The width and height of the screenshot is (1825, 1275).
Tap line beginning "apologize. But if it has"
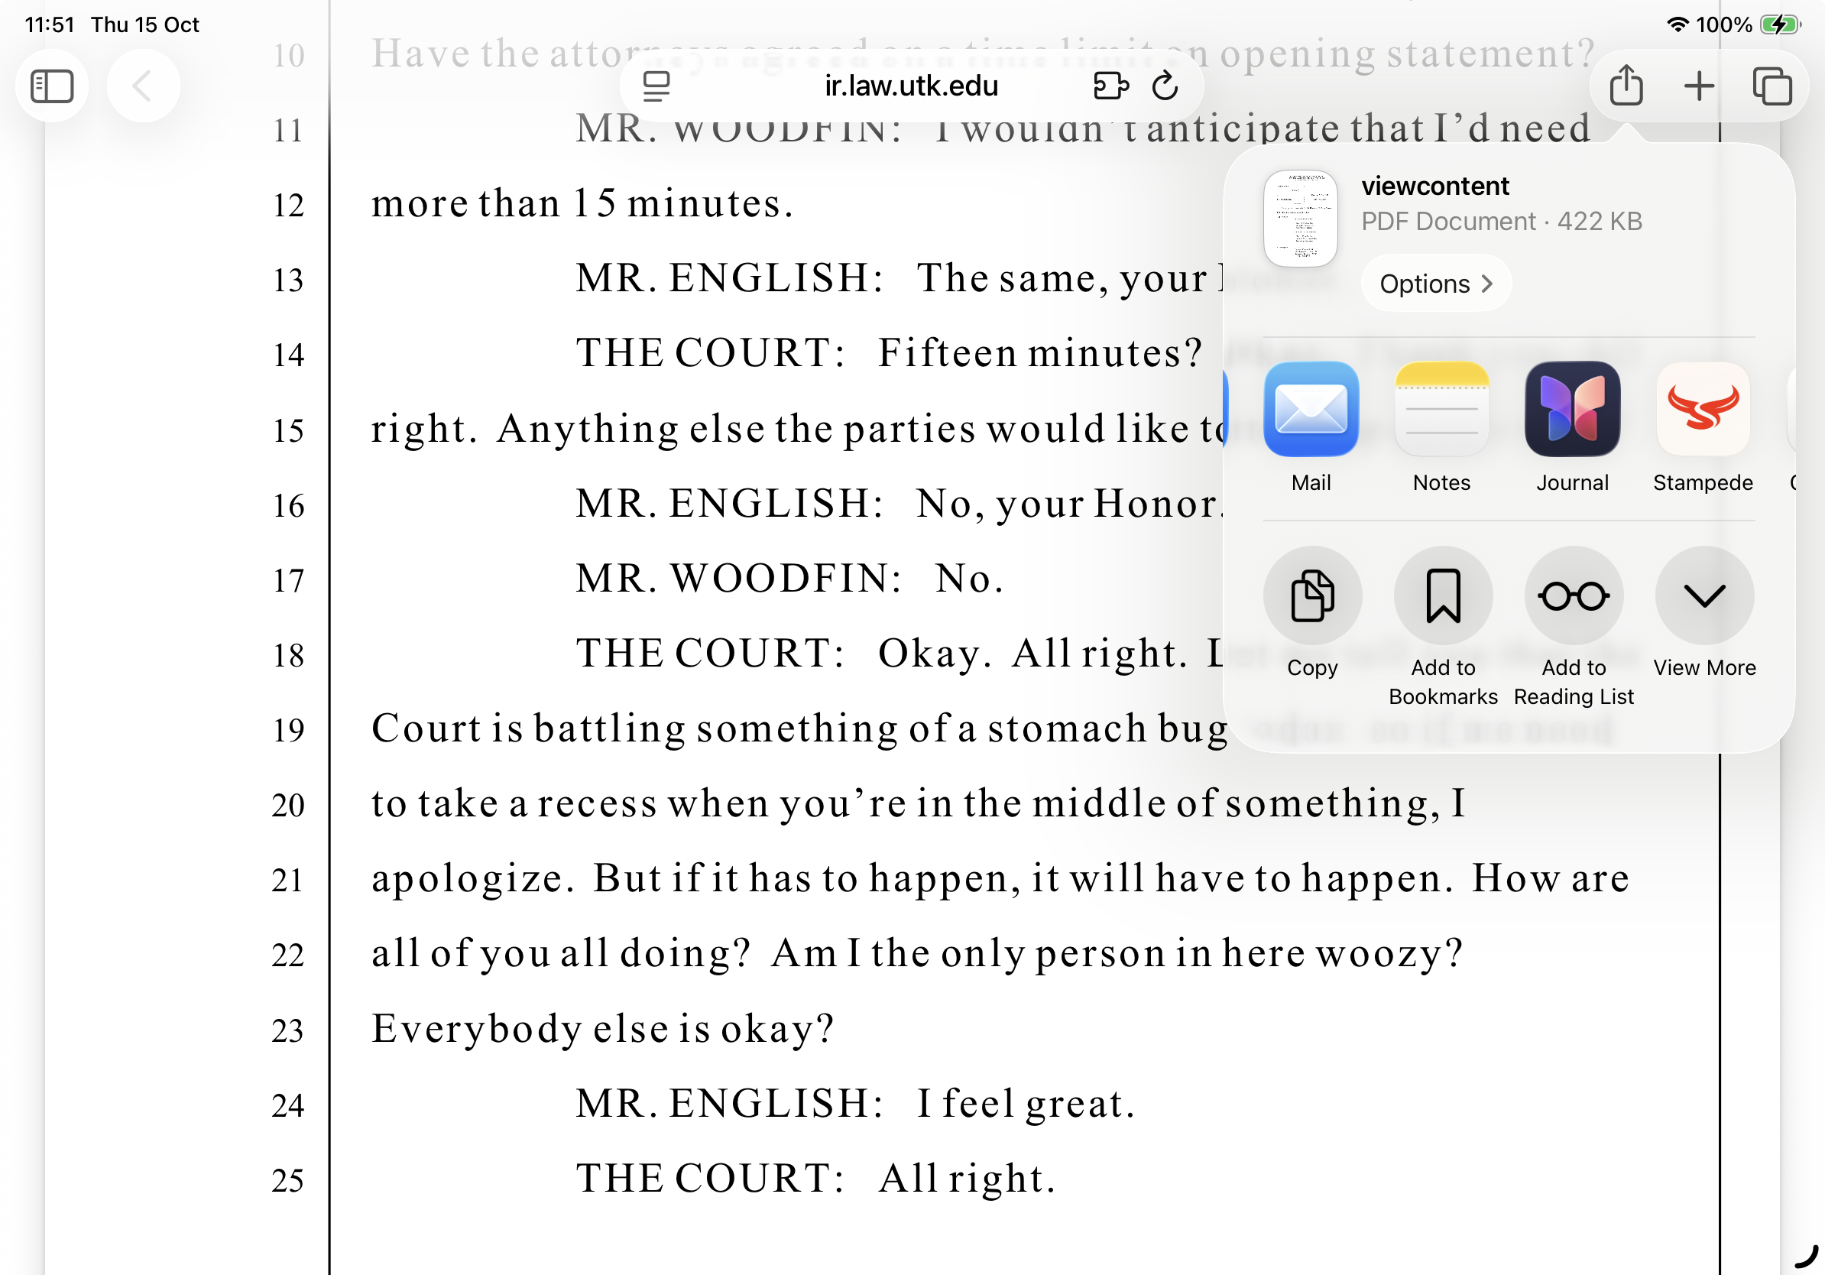pyautogui.click(x=1000, y=878)
